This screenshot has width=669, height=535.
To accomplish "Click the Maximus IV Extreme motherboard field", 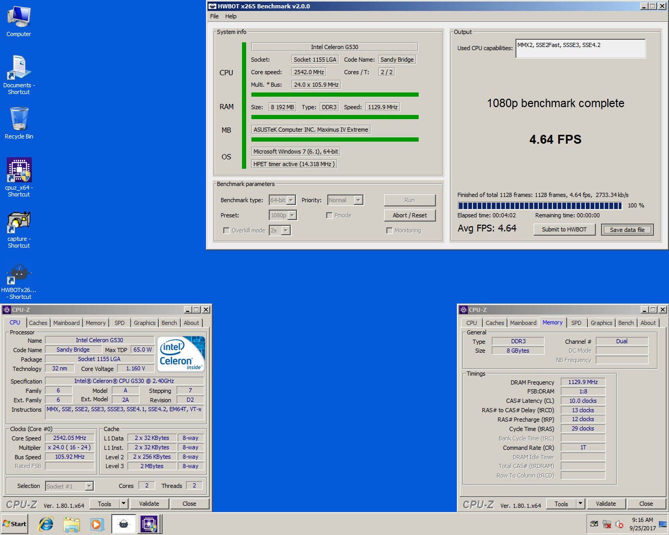I will coord(311,130).
